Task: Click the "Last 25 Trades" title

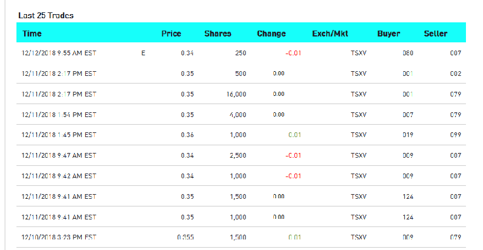Action: pyautogui.click(x=46, y=14)
